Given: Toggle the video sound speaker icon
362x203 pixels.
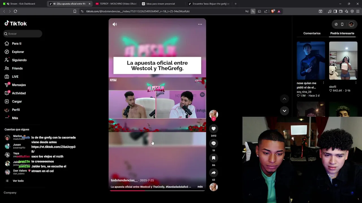Looking at the screenshot, I should [115, 24].
